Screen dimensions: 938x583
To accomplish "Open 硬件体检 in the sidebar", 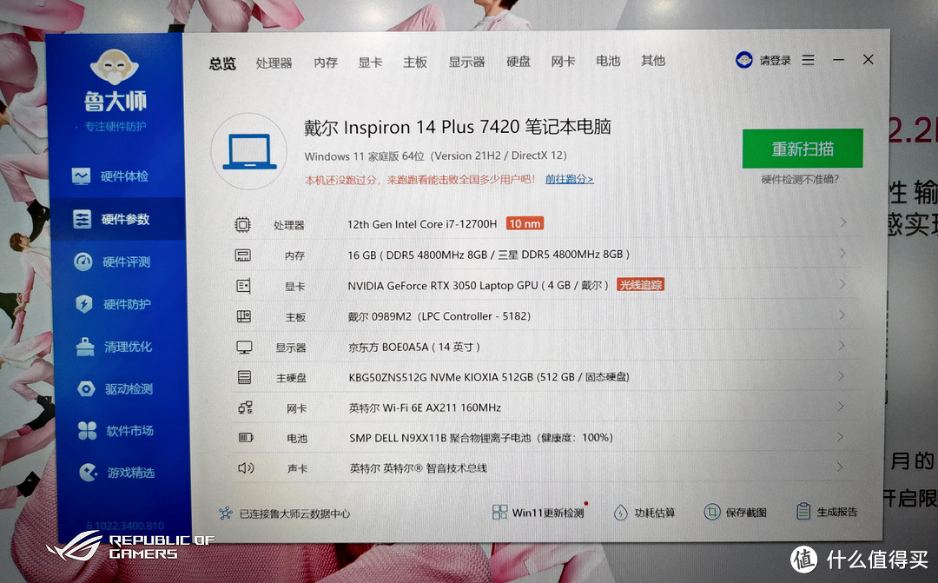I will [x=110, y=176].
